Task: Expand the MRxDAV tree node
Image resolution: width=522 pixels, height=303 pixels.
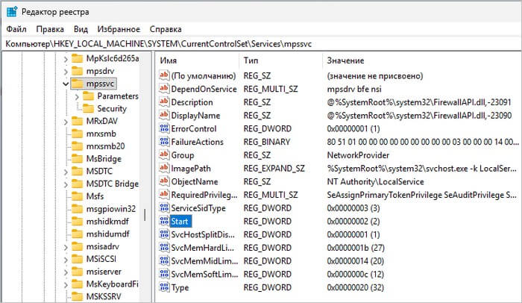Action: (x=66, y=121)
